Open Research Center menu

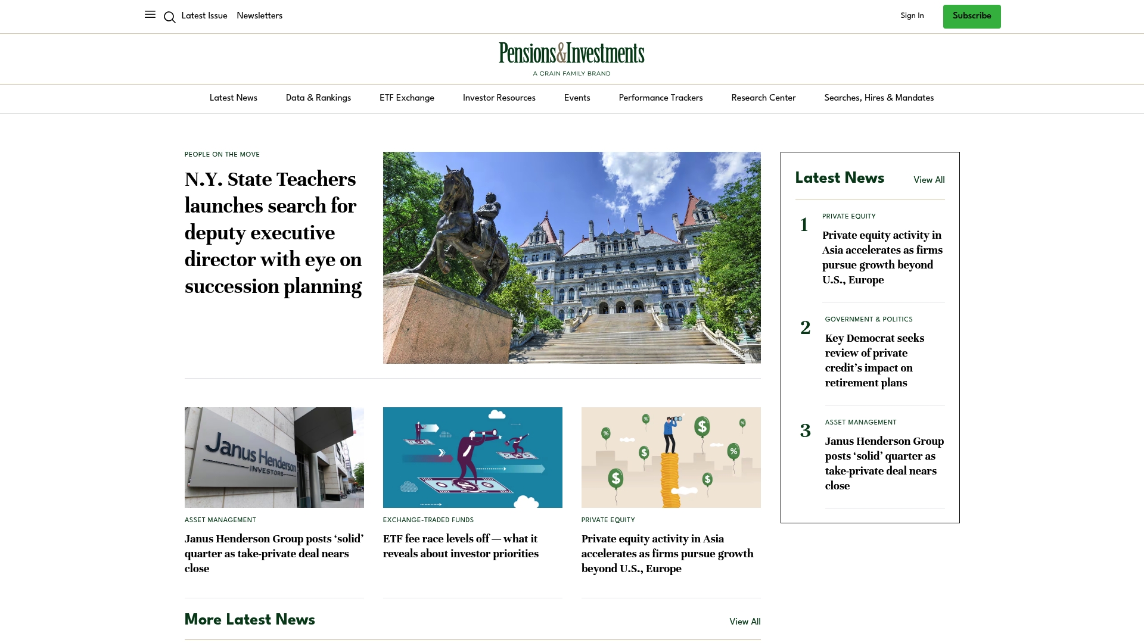click(x=763, y=98)
